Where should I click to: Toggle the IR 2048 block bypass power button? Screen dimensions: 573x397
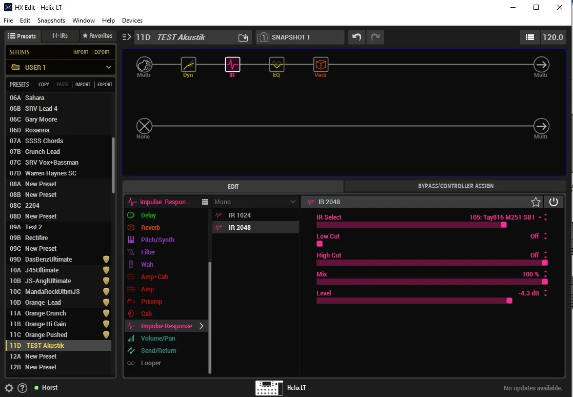[554, 202]
